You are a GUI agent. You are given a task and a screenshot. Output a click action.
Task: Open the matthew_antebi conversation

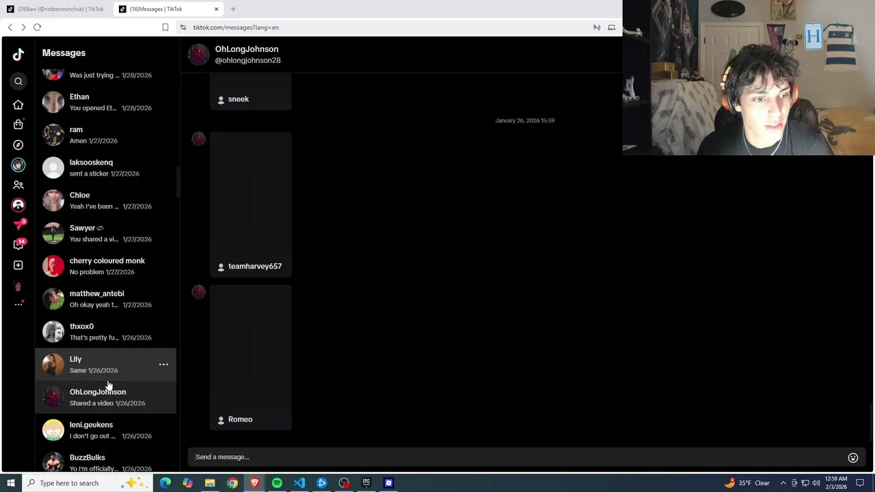tap(106, 299)
